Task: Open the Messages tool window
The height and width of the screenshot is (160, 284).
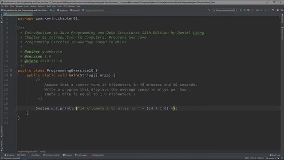Action: (81, 155)
